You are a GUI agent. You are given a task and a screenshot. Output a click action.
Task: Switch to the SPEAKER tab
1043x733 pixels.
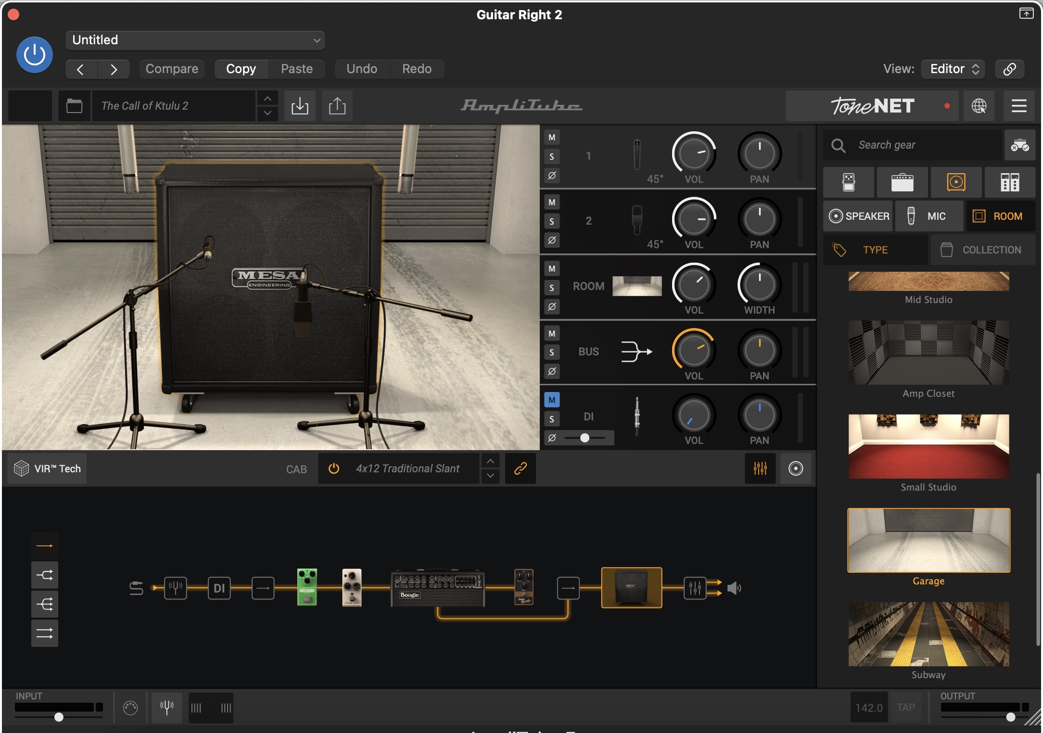click(859, 216)
